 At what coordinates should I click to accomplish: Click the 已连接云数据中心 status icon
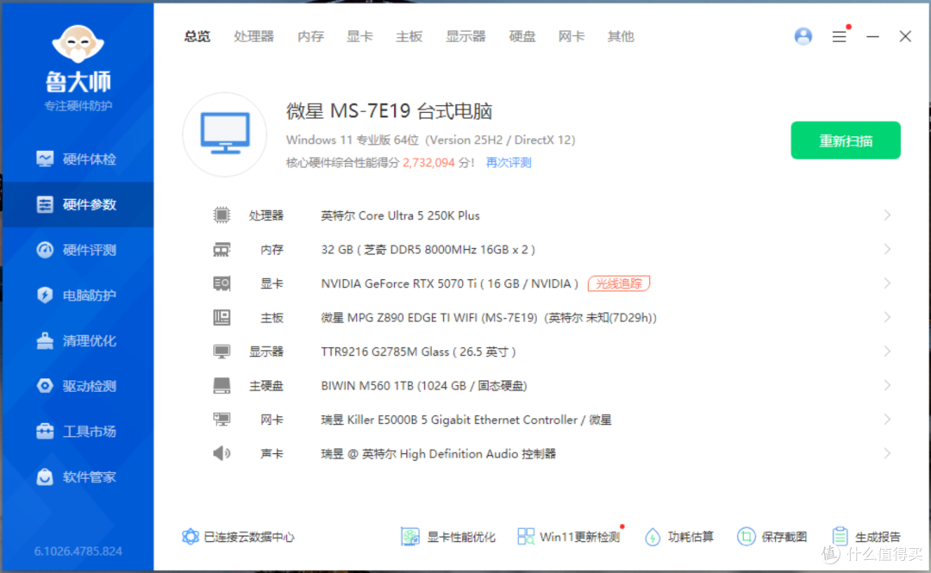[x=190, y=537]
